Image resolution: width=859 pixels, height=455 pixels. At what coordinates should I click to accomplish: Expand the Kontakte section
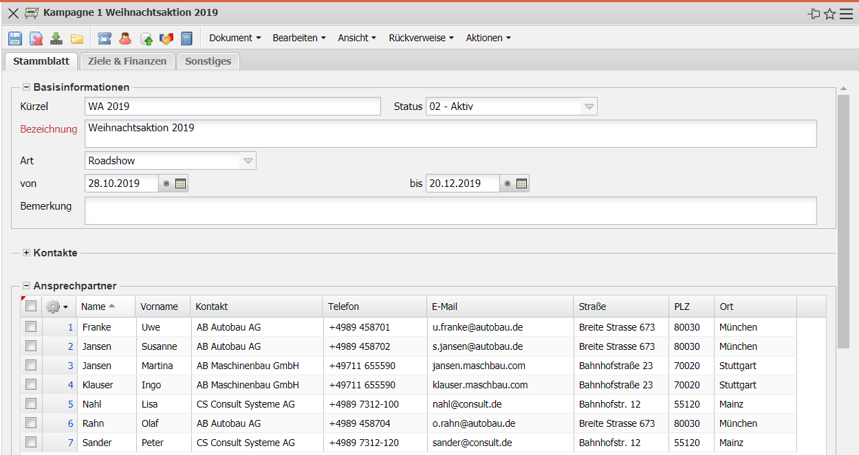coord(27,253)
